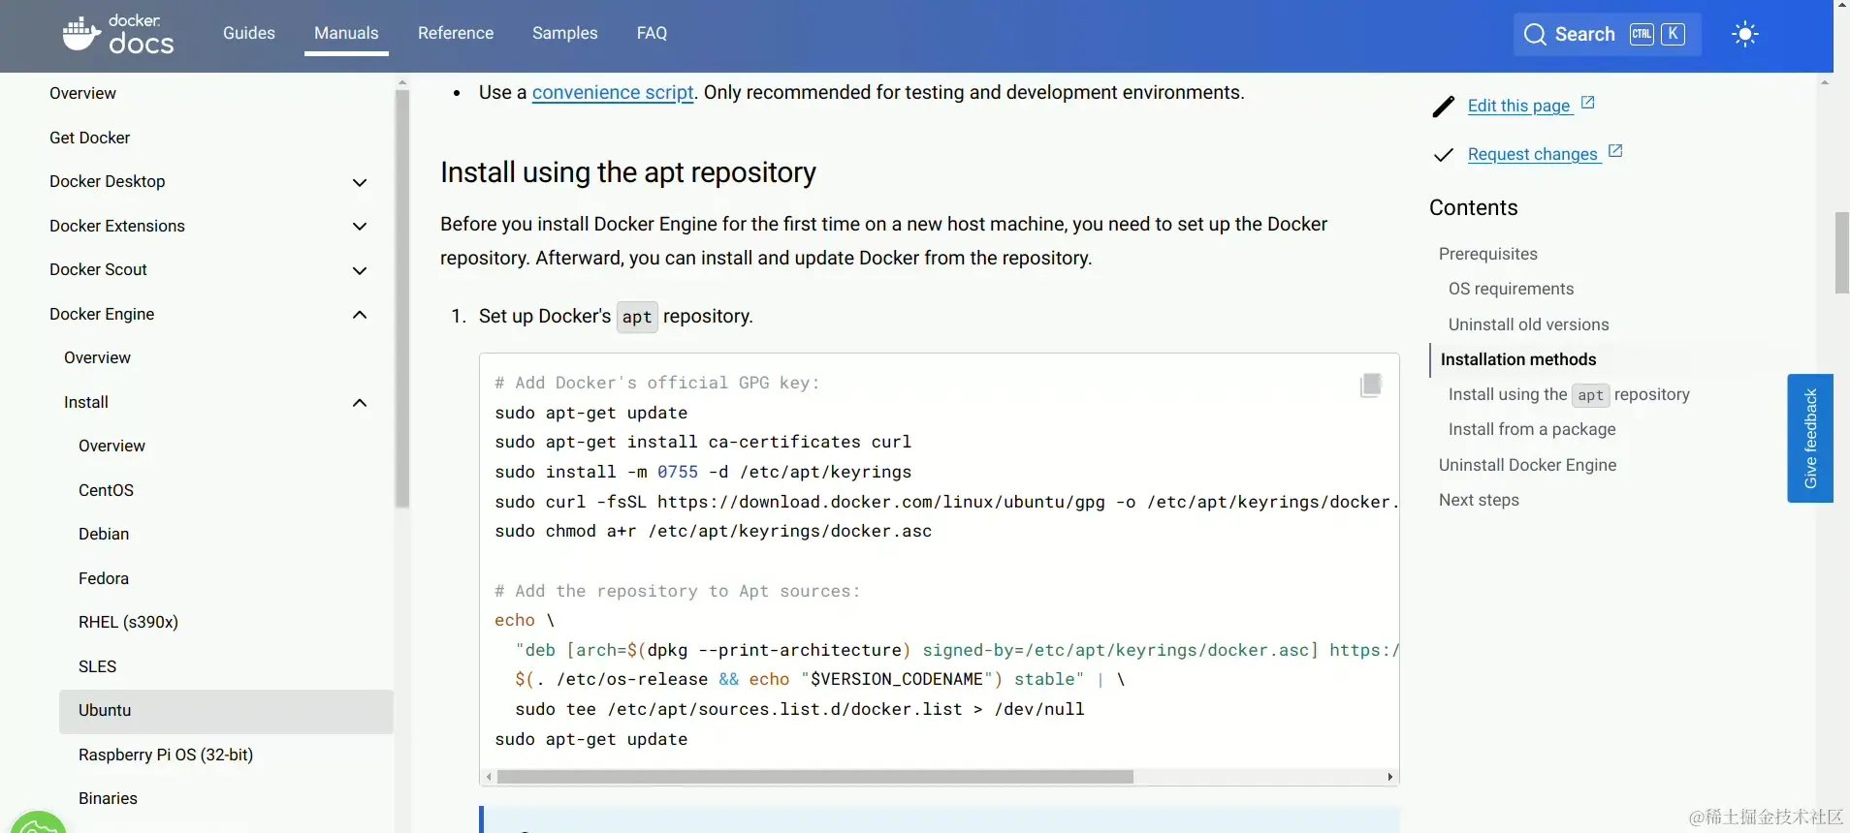The width and height of the screenshot is (1850, 833).
Task: Open the Reference tab
Action: click(x=456, y=33)
